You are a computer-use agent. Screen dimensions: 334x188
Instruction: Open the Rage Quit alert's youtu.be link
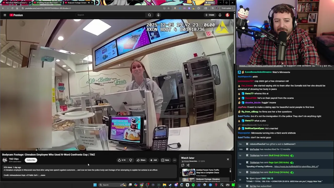296,166
